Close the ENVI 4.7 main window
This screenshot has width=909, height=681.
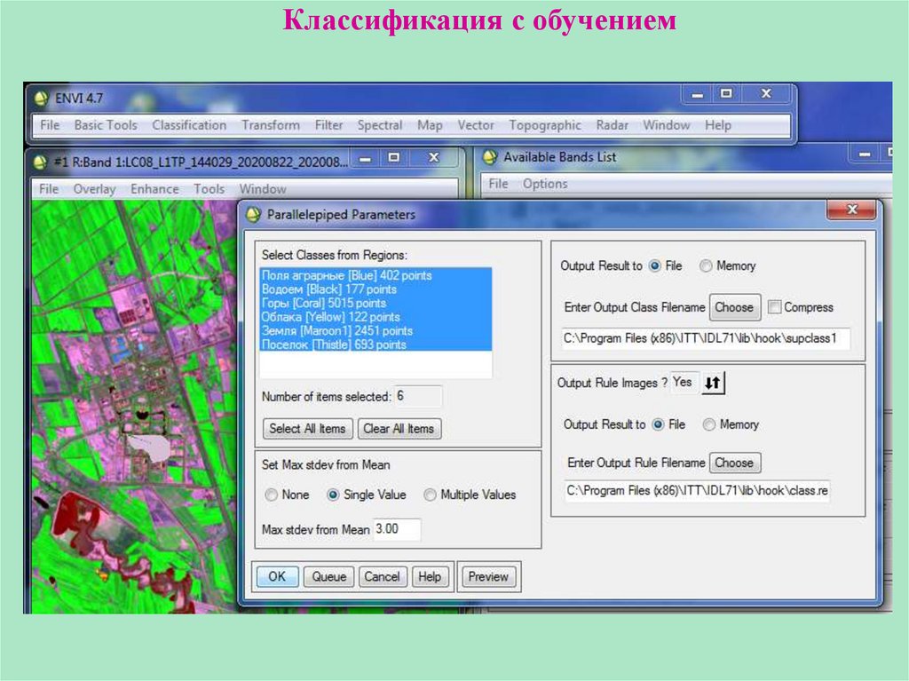tap(766, 93)
